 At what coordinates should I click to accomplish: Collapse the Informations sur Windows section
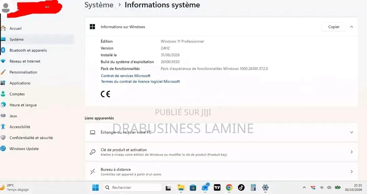pyautogui.click(x=352, y=27)
